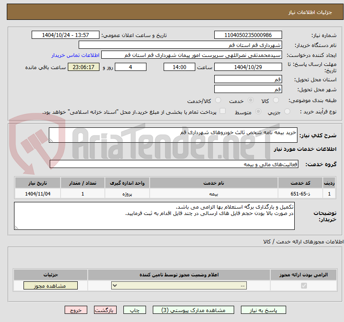The width and height of the screenshot is (344, 322).
Task: Click the واحد اندازه گیری column header
Action: click(127, 183)
